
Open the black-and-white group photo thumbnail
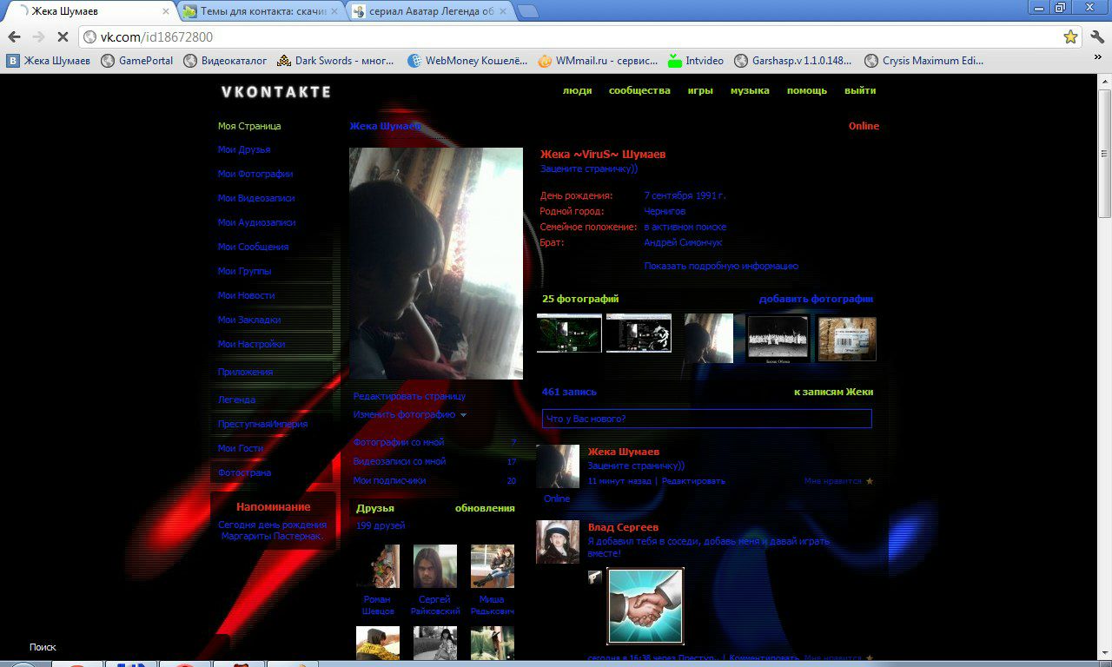[x=778, y=338]
